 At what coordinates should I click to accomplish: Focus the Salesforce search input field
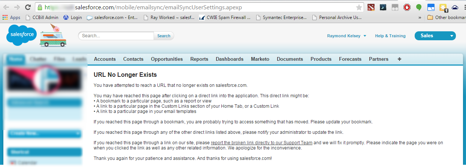click(x=116, y=36)
